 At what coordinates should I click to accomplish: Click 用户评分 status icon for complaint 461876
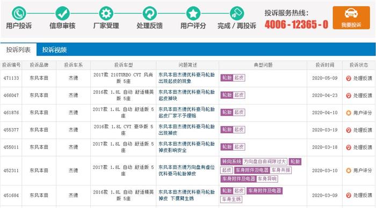[349, 113]
